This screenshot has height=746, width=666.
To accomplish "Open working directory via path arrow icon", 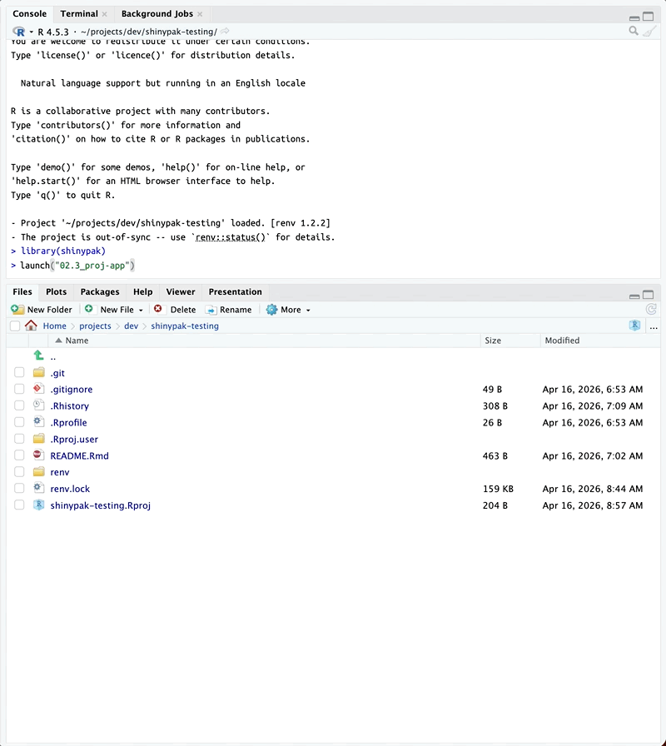I will click(226, 32).
